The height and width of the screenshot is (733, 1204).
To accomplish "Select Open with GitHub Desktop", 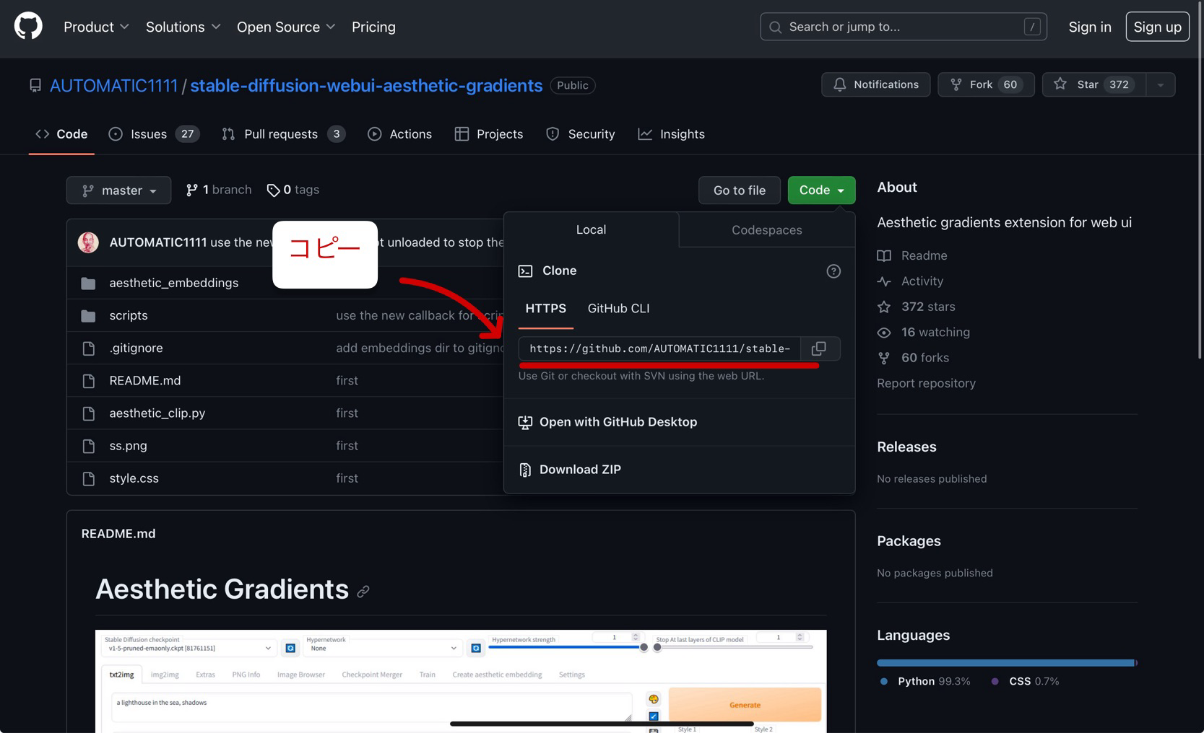I will (x=618, y=422).
